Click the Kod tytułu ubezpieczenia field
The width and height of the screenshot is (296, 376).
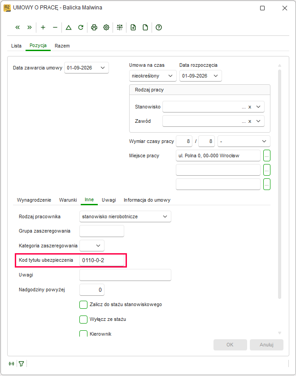pyautogui.click(x=102, y=260)
